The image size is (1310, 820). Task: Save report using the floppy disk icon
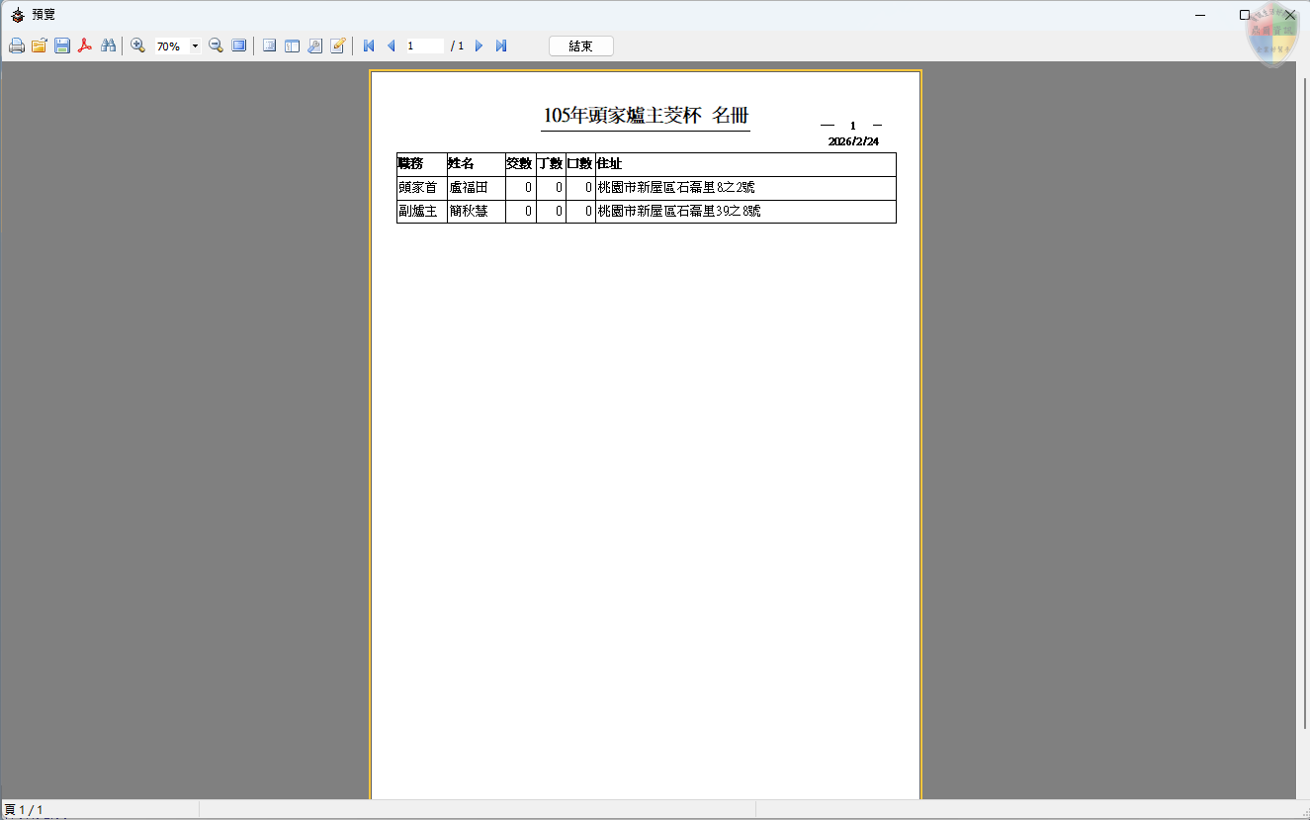62,46
